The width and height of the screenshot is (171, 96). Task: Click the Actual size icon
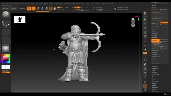point(145,28)
